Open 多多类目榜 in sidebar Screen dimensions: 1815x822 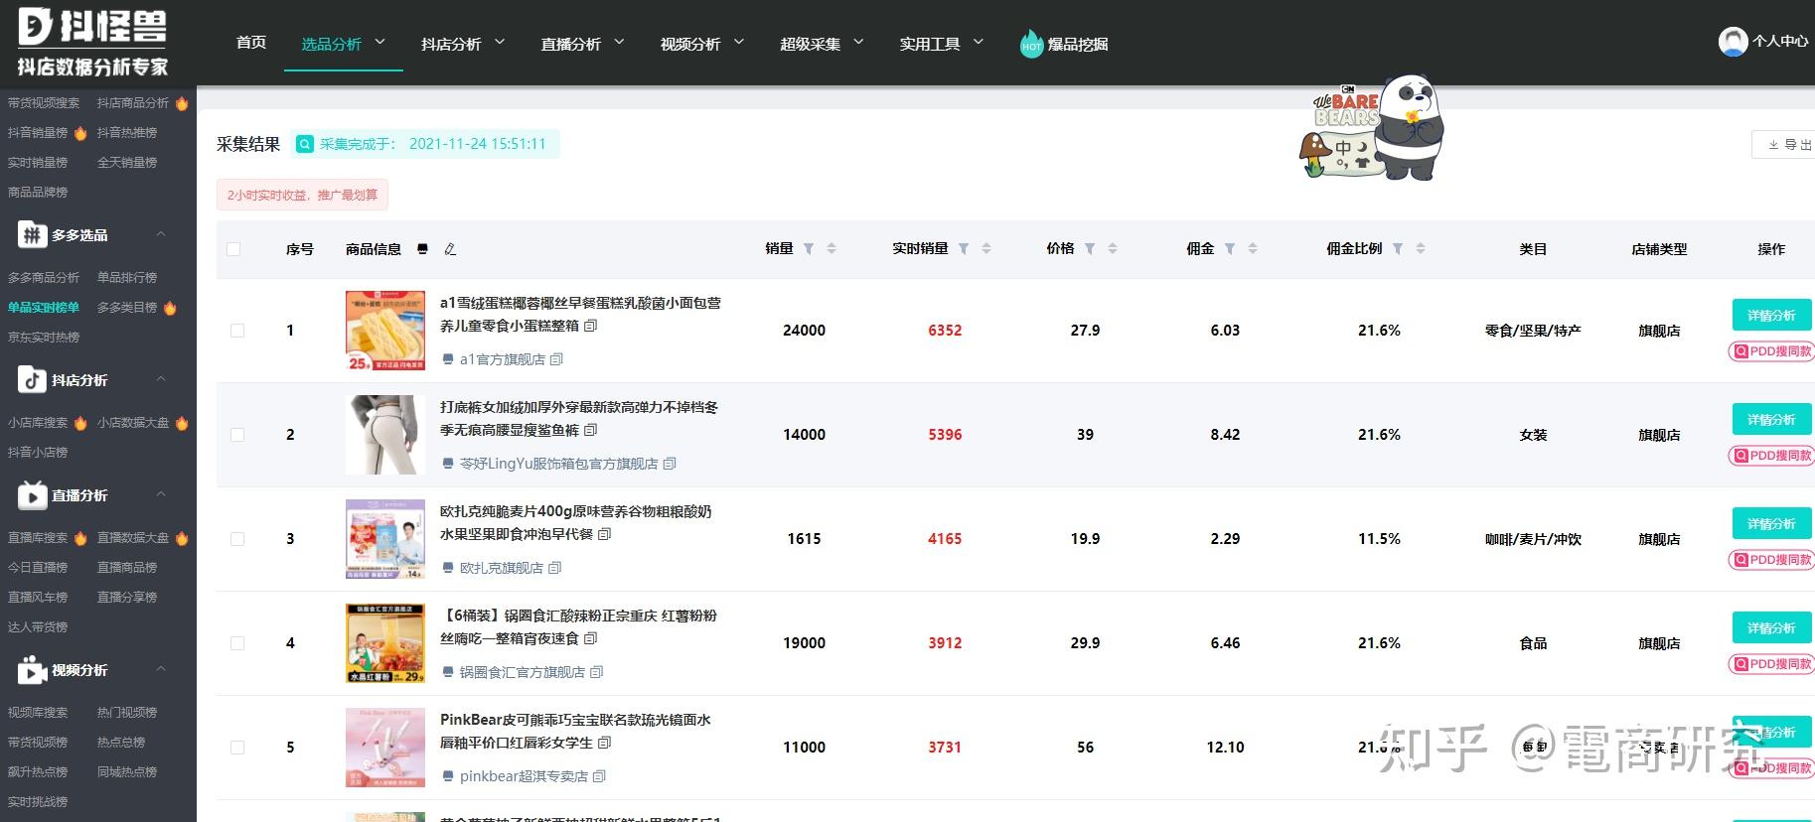127,308
